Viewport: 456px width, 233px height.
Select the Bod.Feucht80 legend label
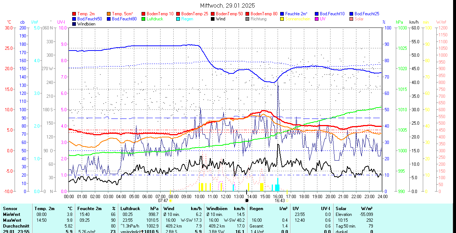click(x=124, y=19)
